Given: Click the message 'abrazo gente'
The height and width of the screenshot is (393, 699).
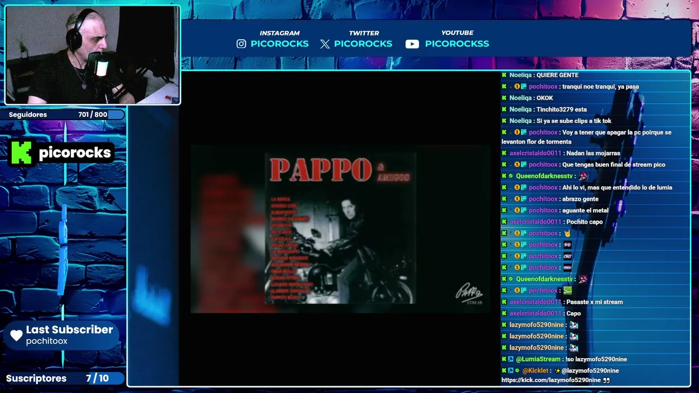Looking at the screenshot, I should (580, 199).
